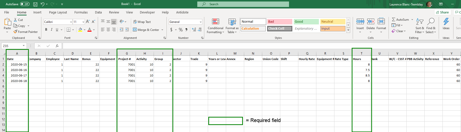Apply the Bad cell style
This screenshot has height=132, width=461.
pos(280,22)
